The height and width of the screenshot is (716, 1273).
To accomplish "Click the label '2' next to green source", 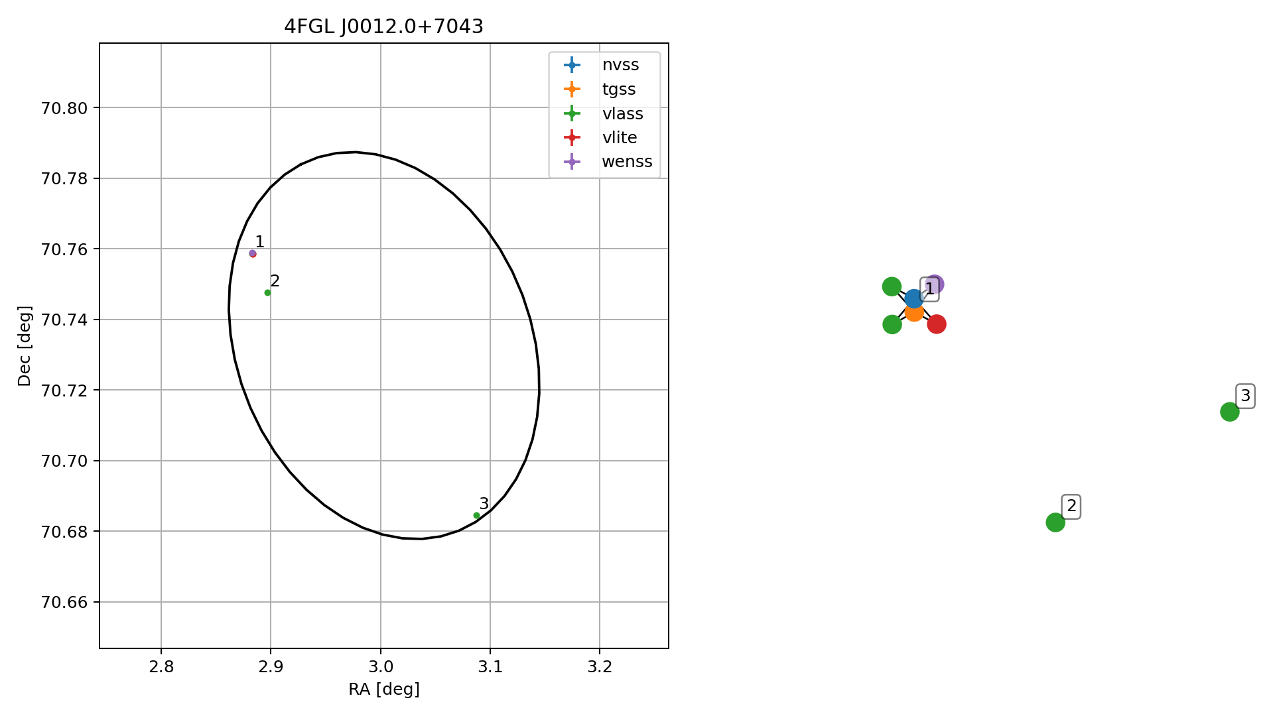I will pyautogui.click(x=275, y=280).
